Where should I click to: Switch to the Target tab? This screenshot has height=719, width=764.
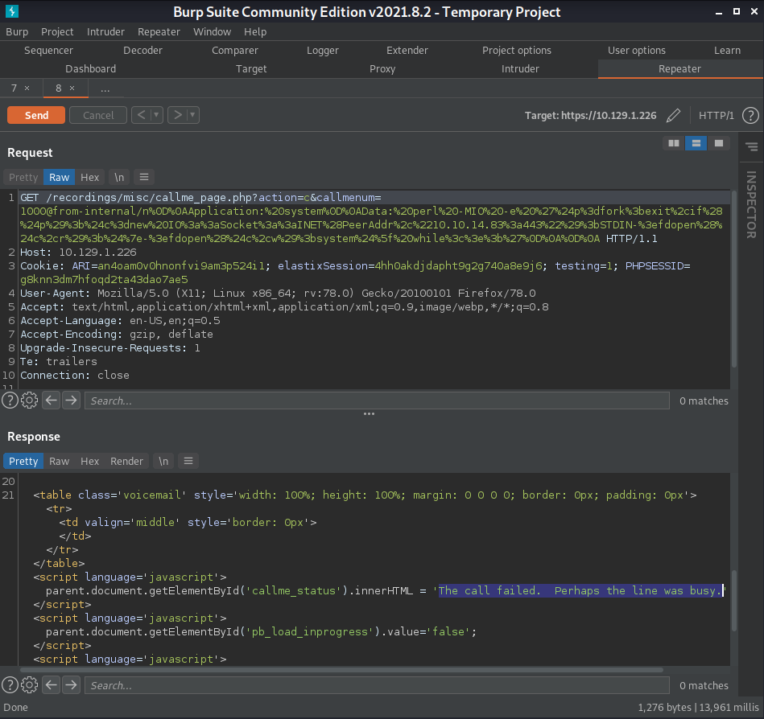coord(251,68)
